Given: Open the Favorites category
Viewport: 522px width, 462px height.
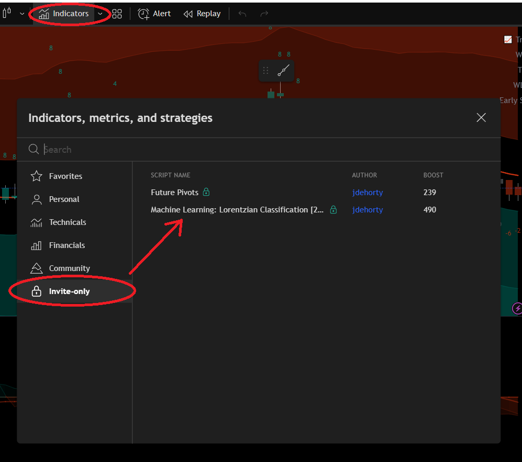Looking at the screenshot, I should point(65,176).
